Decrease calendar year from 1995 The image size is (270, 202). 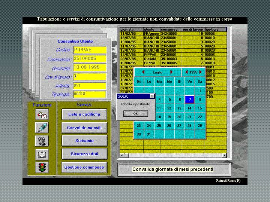pyautogui.click(x=187, y=72)
